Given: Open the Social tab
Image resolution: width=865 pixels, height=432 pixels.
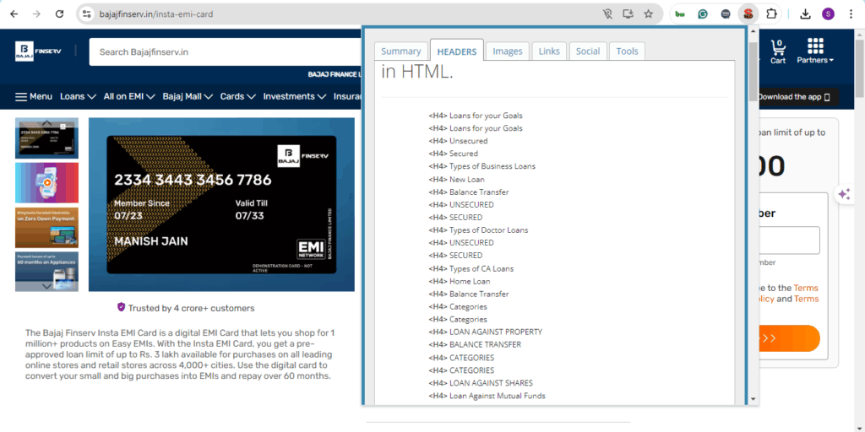Looking at the screenshot, I should coord(588,51).
